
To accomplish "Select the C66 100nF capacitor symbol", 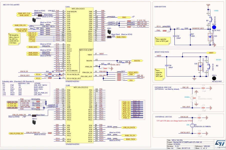I will click(x=167, y=66).
